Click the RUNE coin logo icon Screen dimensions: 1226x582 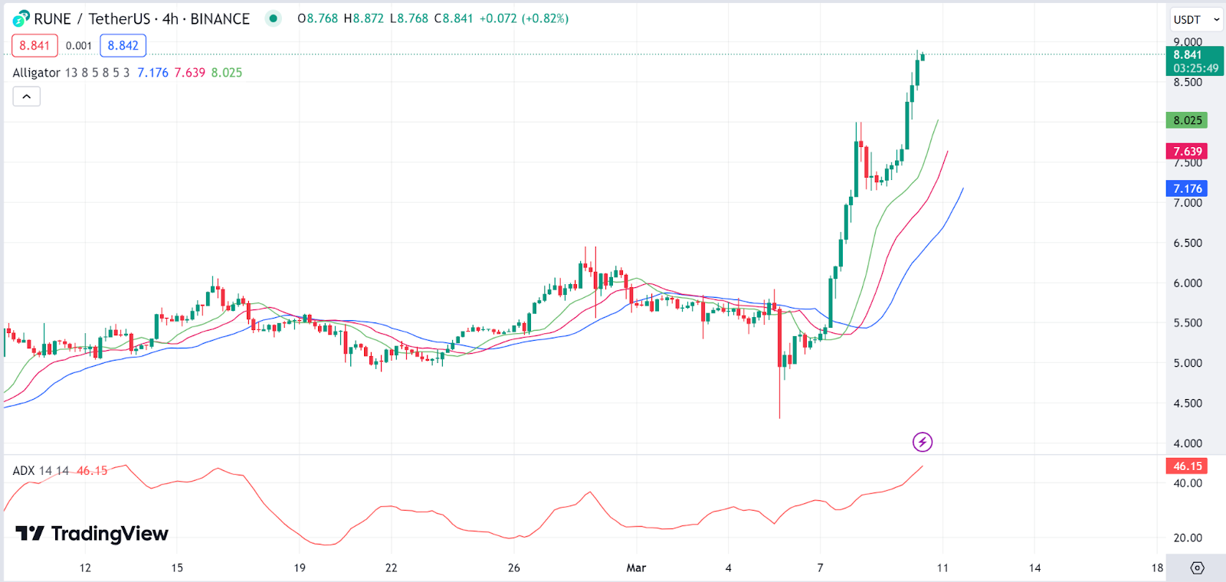click(21, 18)
